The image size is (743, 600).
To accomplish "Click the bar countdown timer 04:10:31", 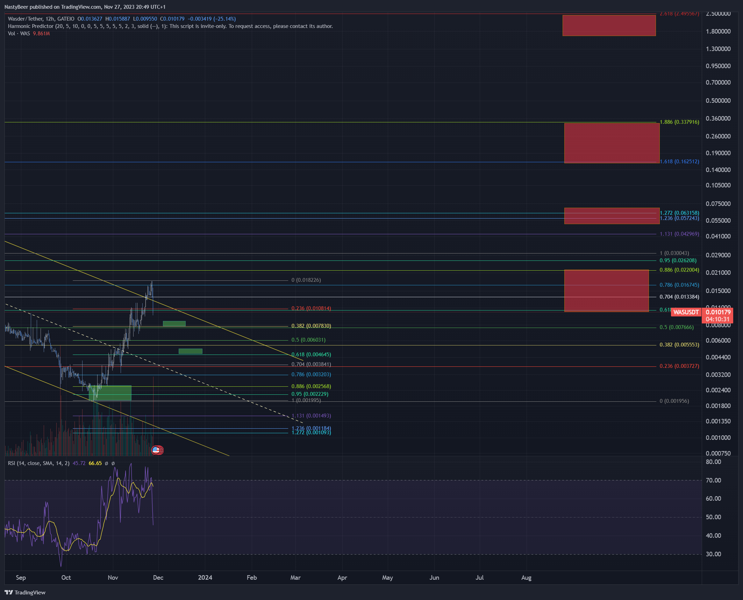I will (x=718, y=319).
